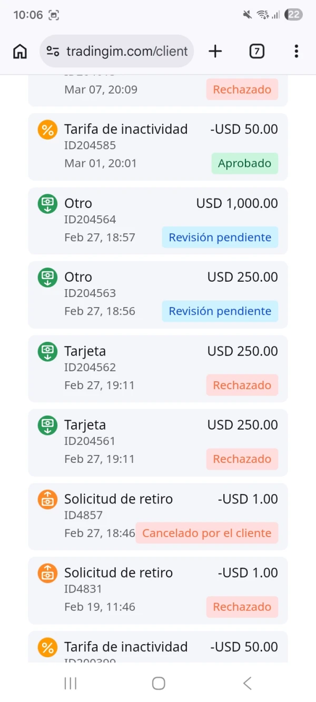Image resolution: width=316 pixels, height=702 pixels.
Task: Tap the withdrawal icon for ID4831
Action: point(47,573)
